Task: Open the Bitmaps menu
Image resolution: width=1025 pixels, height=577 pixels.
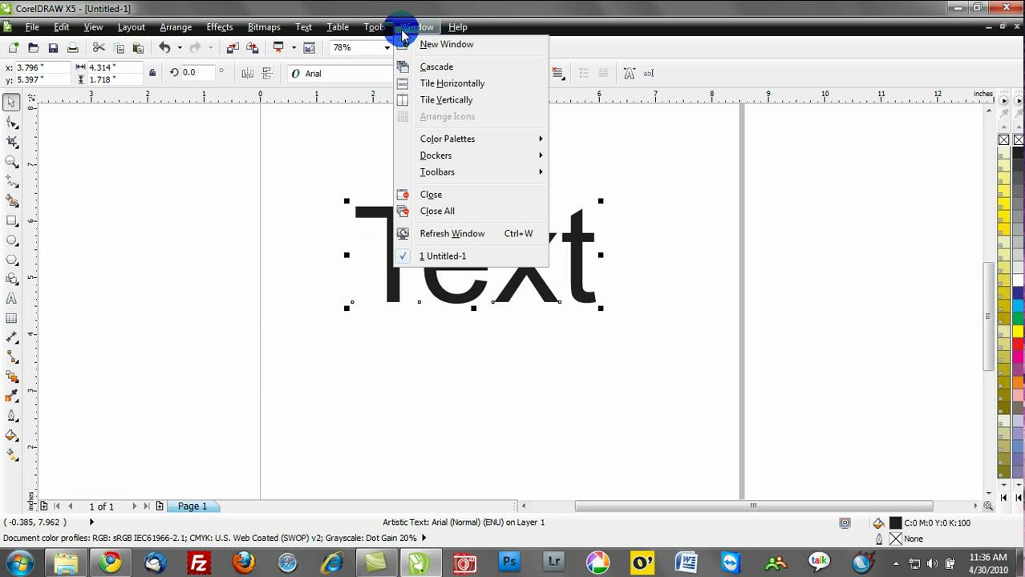Action: (x=264, y=27)
